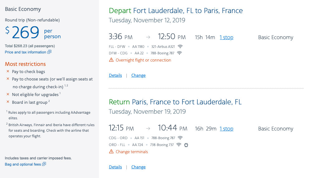Click external link icon after Price and tax information
The width and height of the screenshot is (312, 178).
coord(49,52)
